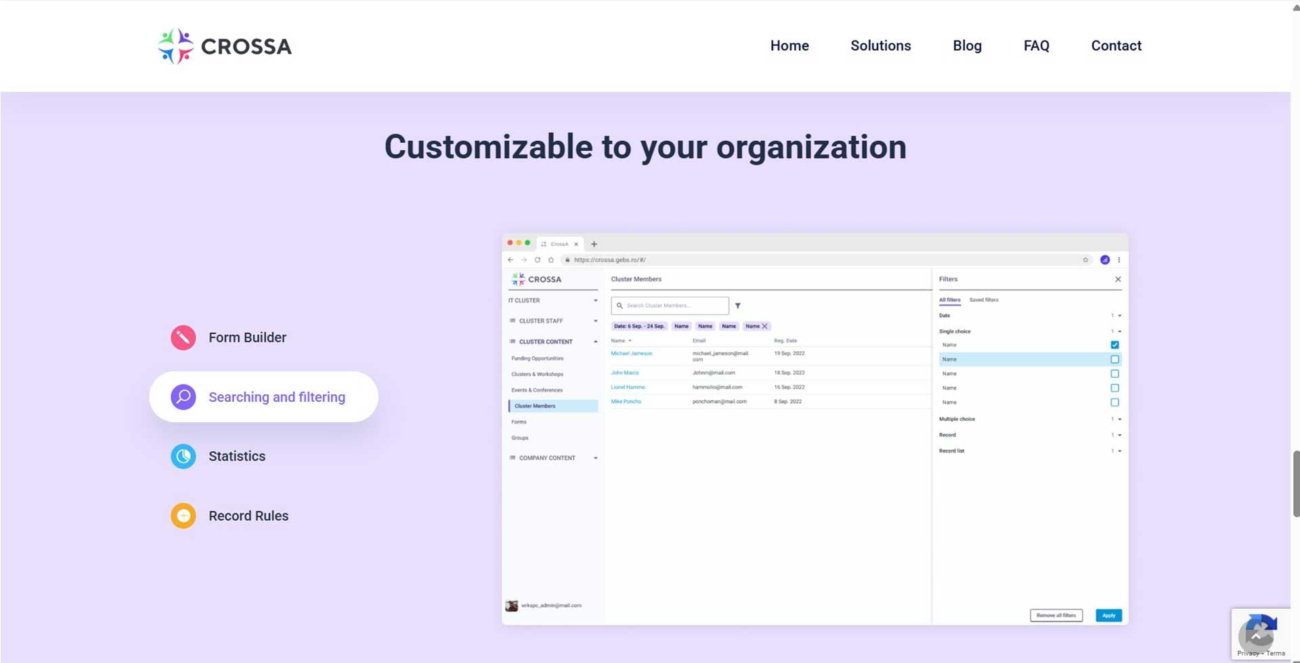Click the orange Record Rules icon
The width and height of the screenshot is (1300, 663).
pos(183,516)
